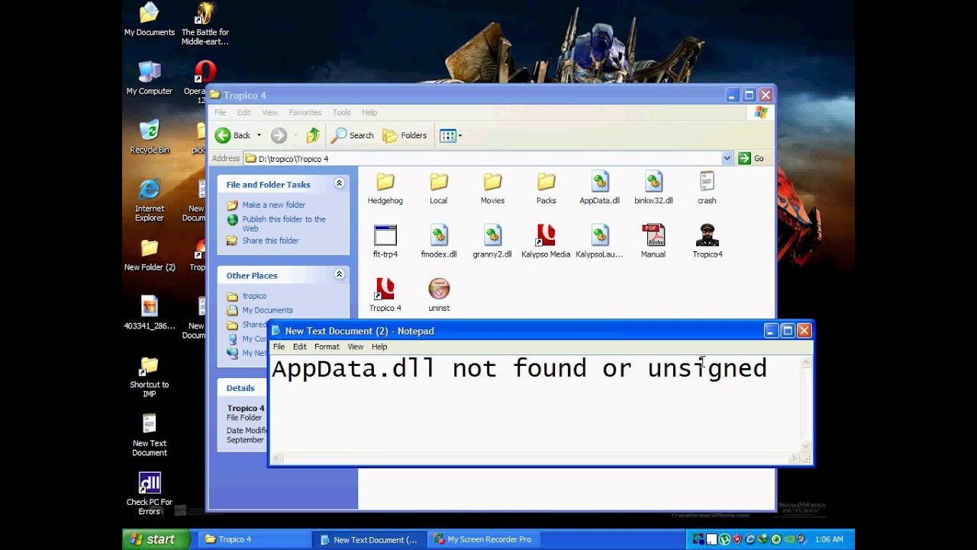Open Notepad Format menu
This screenshot has width=977, height=550.
[327, 347]
